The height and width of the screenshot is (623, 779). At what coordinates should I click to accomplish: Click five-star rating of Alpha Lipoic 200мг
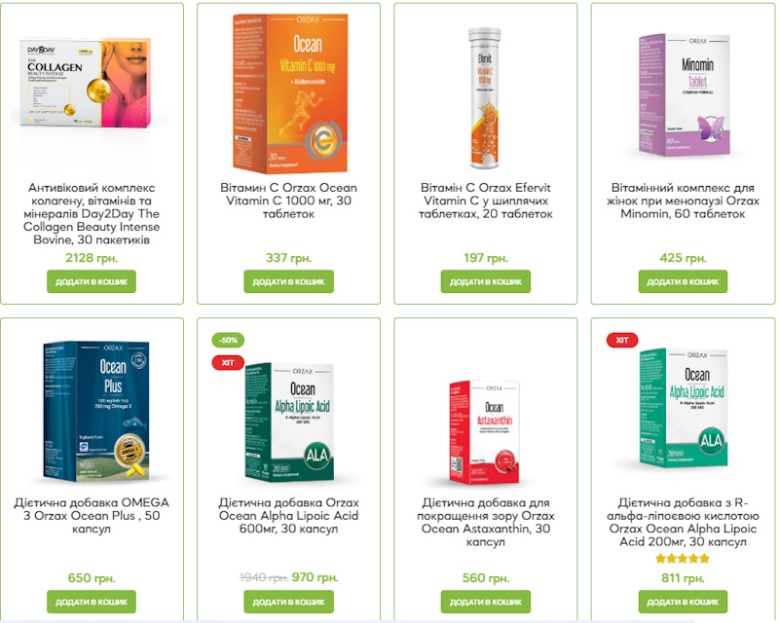(683, 559)
